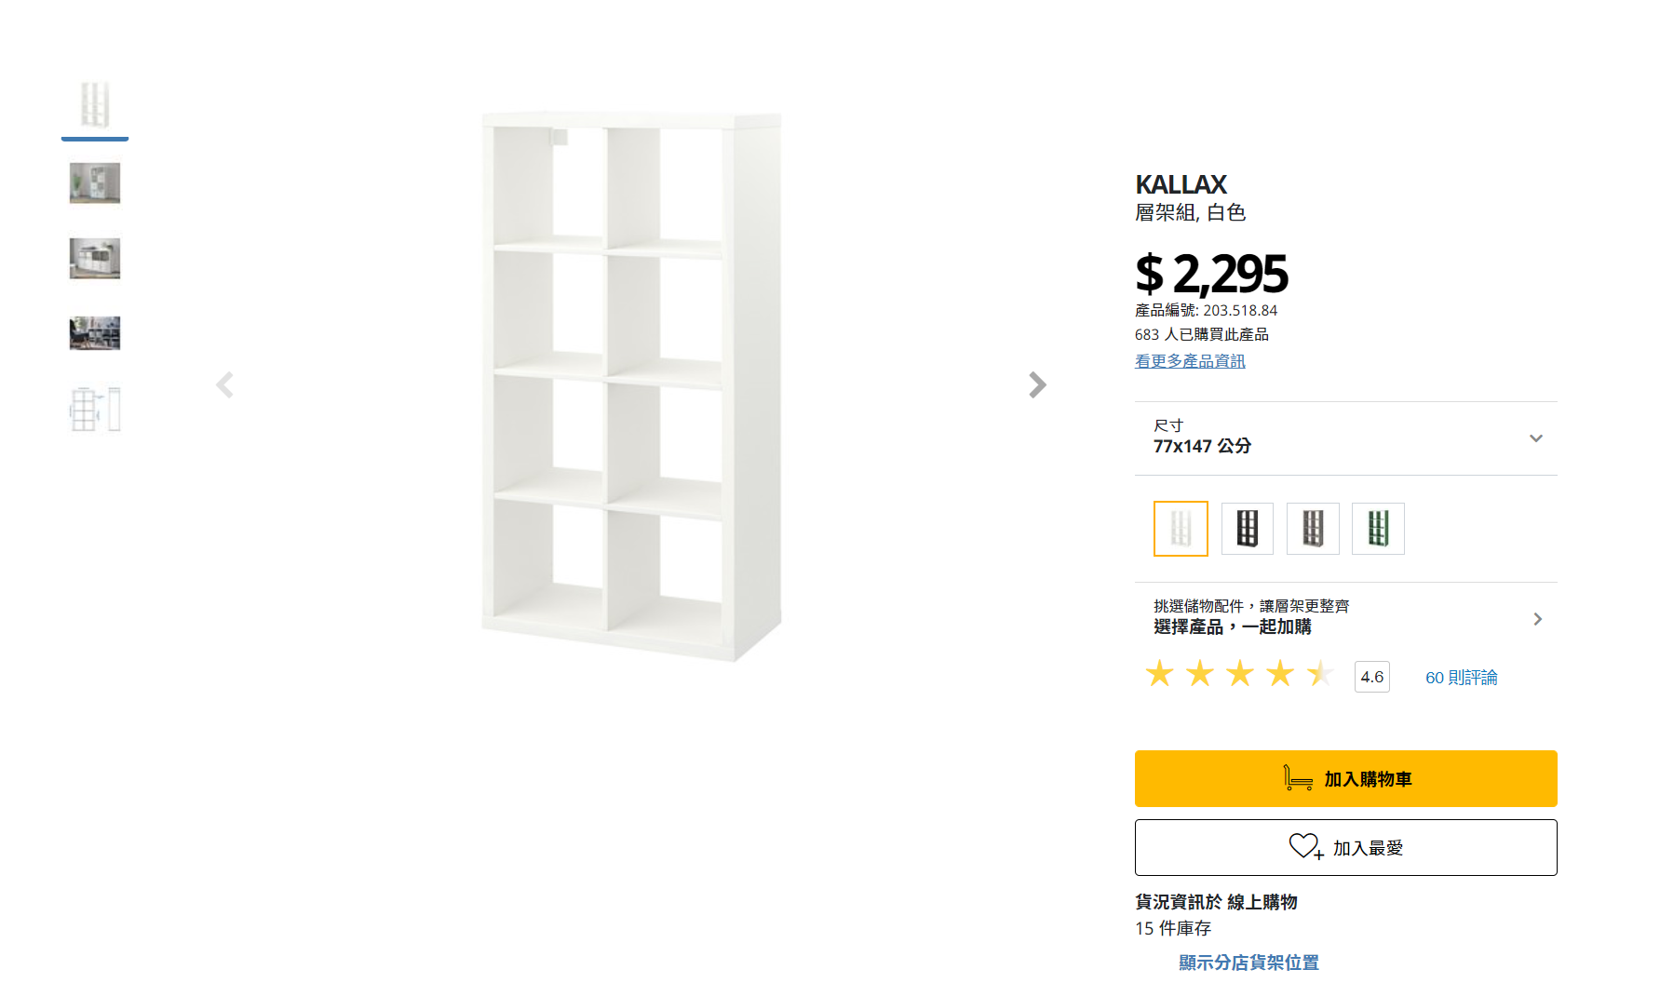View the dimensions diagram thumbnail
Viewport: 1660px width, 983px height.
coord(95,409)
